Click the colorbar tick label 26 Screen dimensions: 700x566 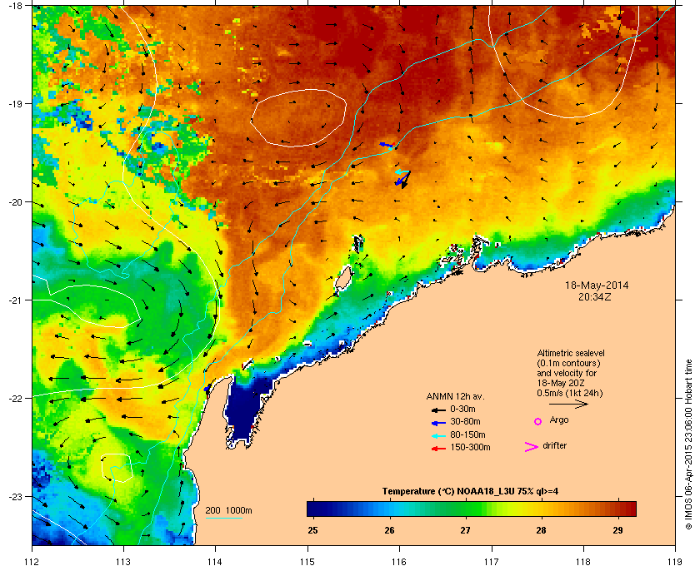(x=390, y=530)
